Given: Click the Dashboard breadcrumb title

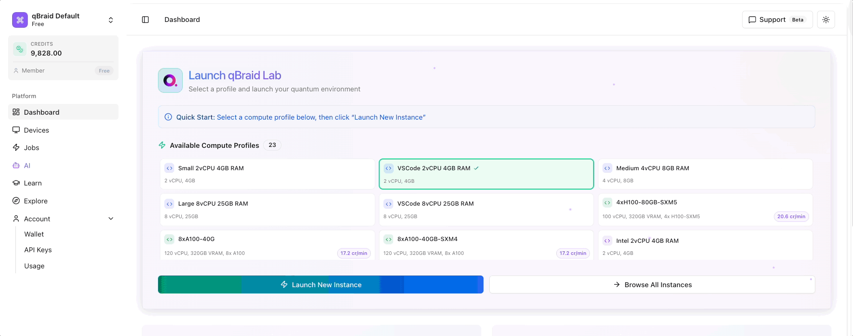Looking at the screenshot, I should (x=182, y=20).
